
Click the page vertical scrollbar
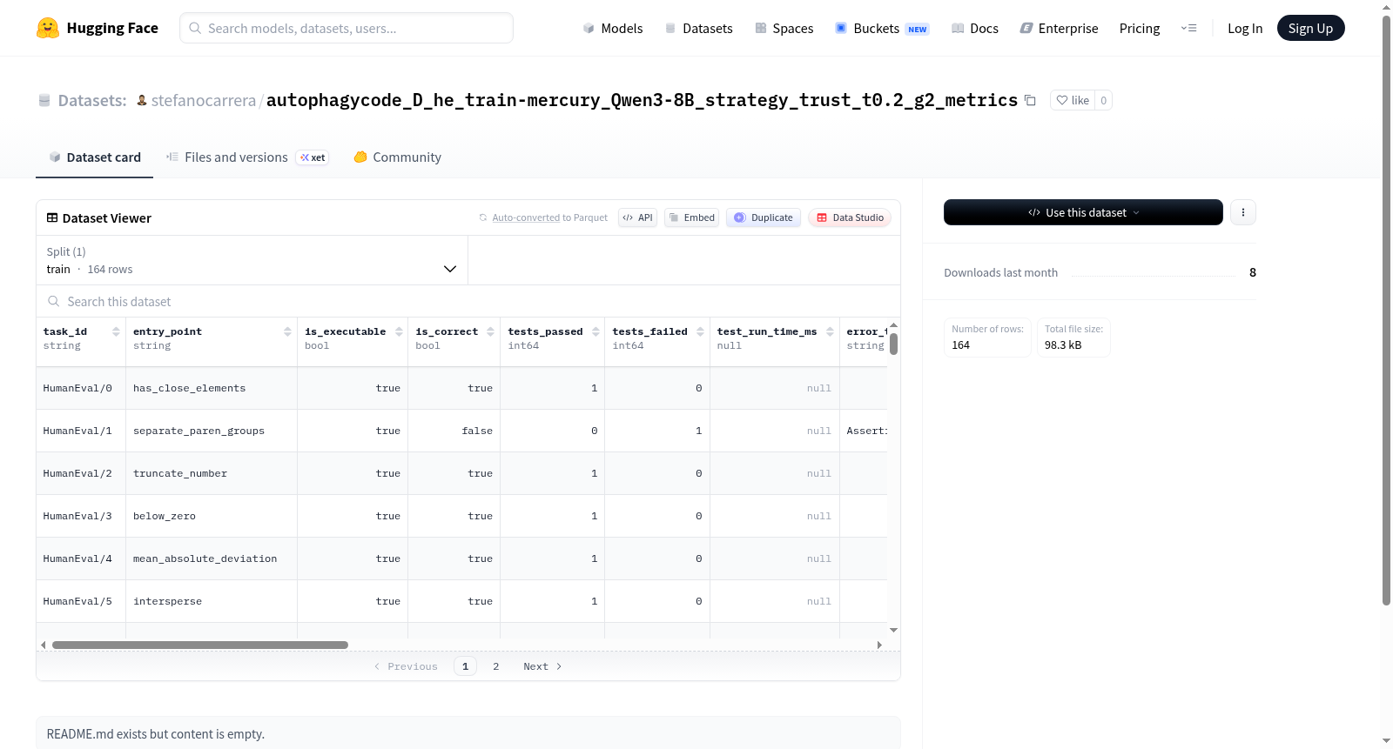[1386, 309]
